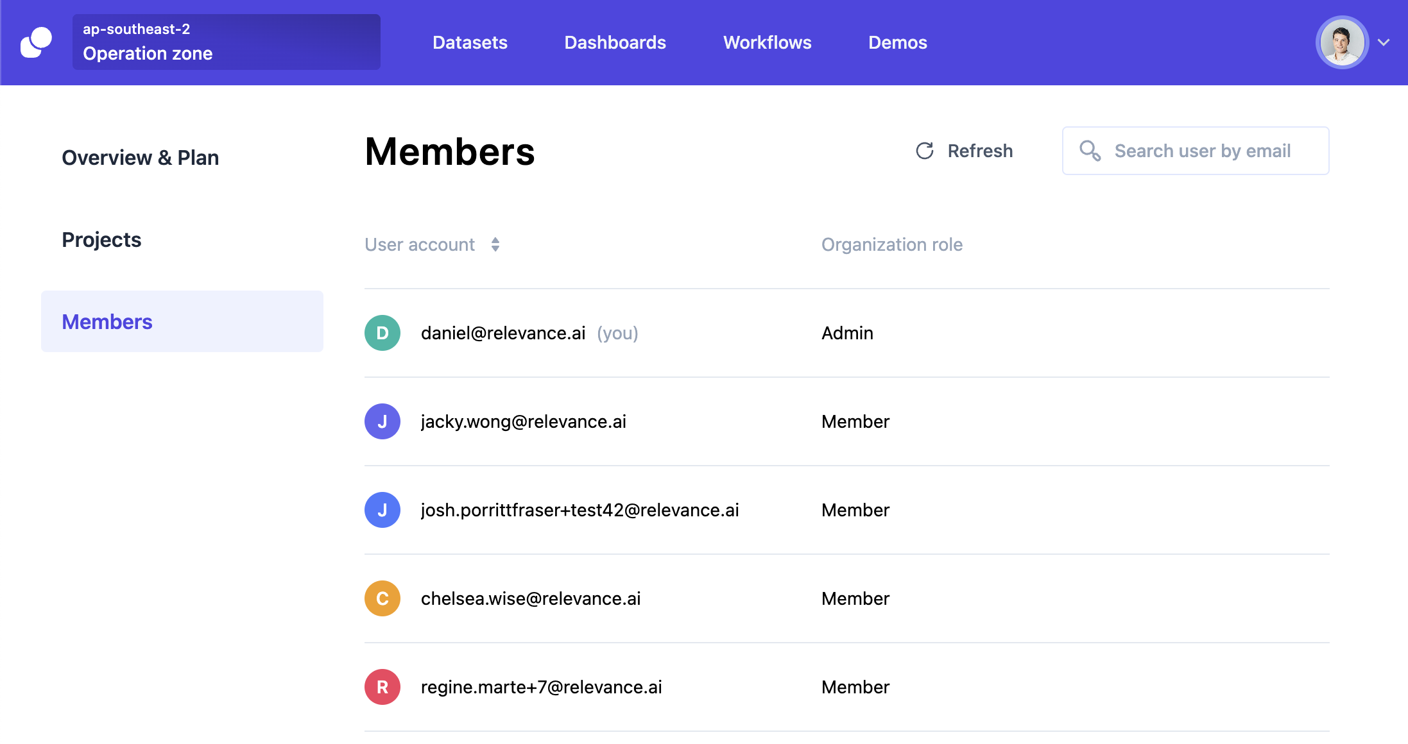Click the Relevance AI logo icon
Image resolution: width=1408 pixels, height=744 pixels.
click(x=36, y=42)
